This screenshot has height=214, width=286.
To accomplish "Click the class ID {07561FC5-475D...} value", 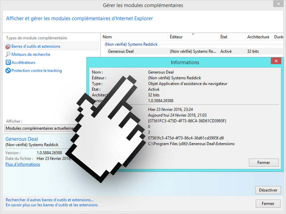I will [x=187, y=121].
